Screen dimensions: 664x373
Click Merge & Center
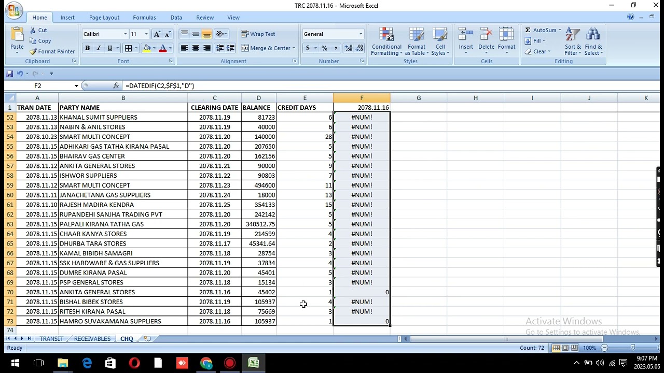click(268, 48)
